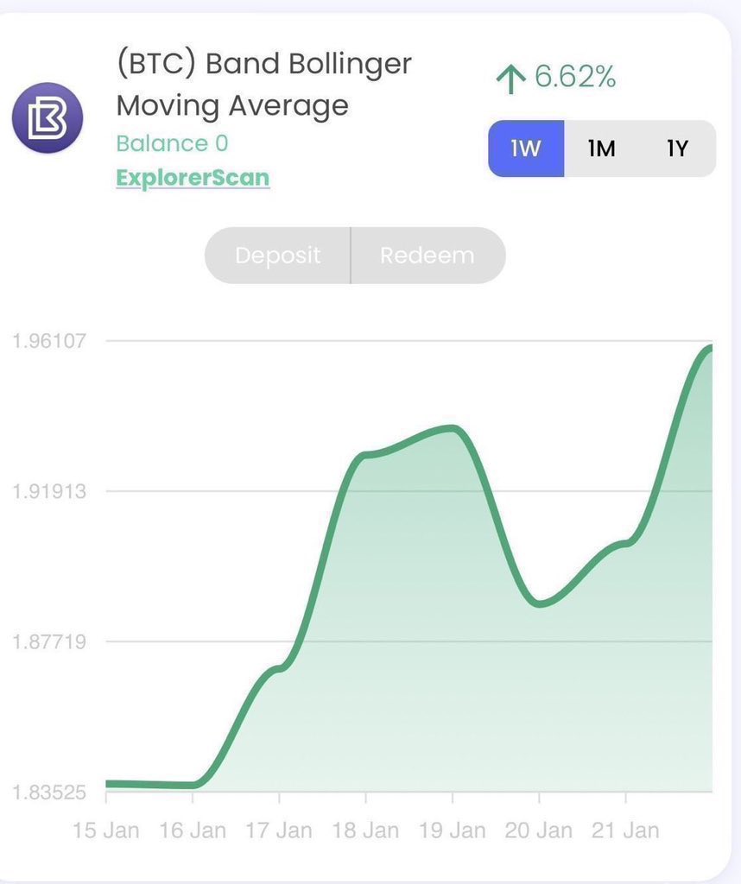Click the 1.91913 y-axis label
741x884 pixels.
(49, 491)
